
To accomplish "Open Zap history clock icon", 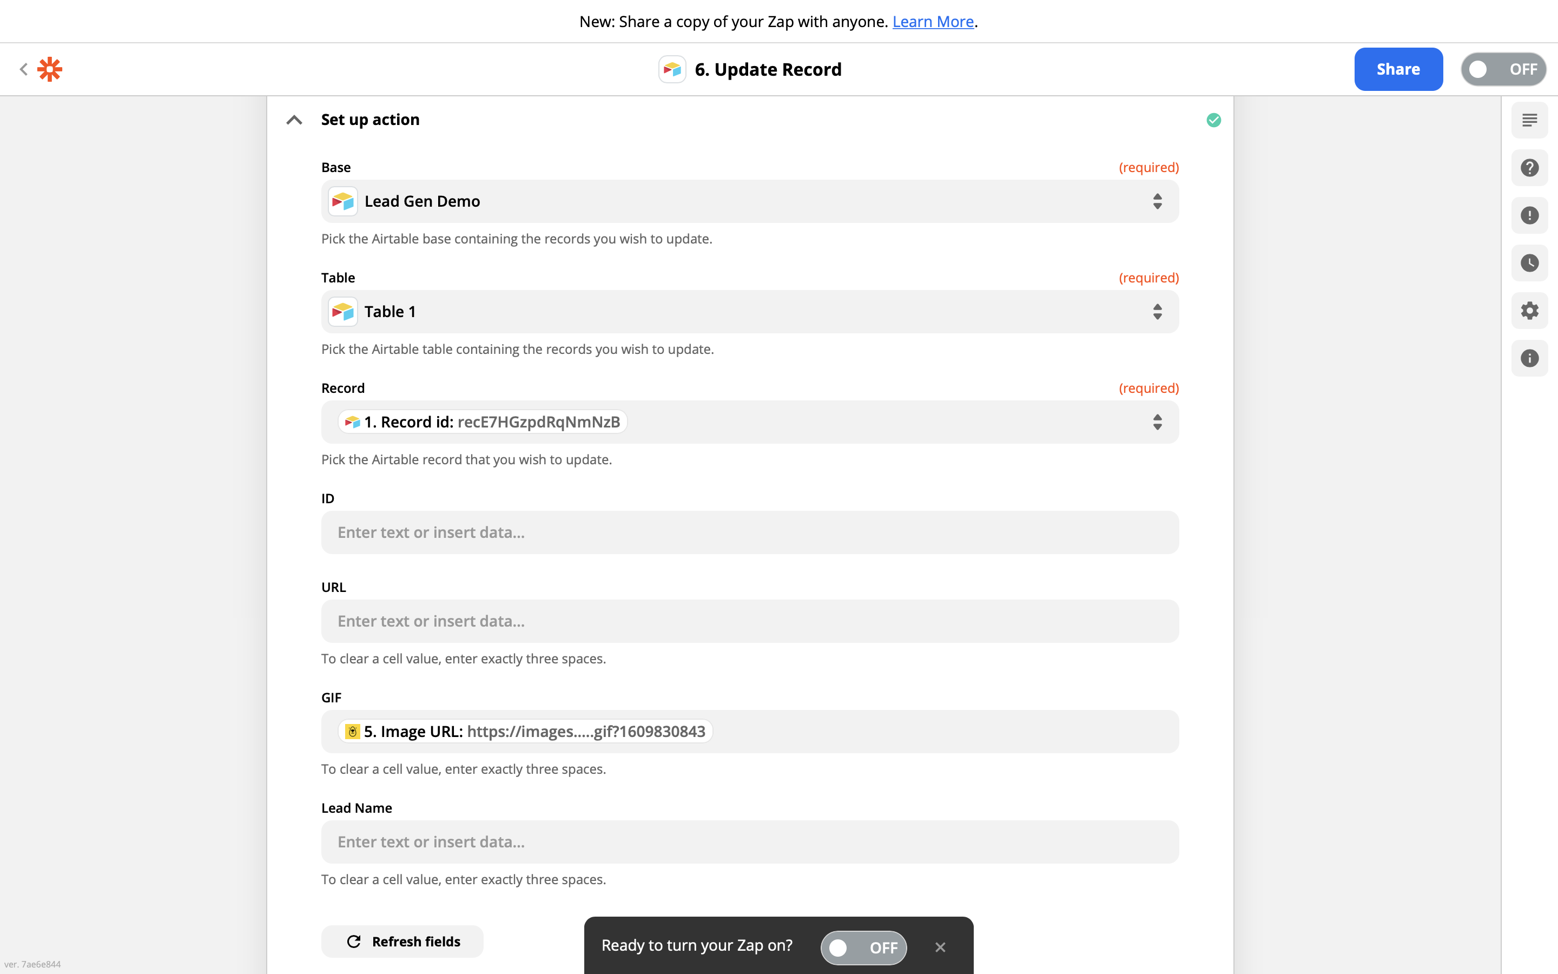I will [x=1529, y=263].
